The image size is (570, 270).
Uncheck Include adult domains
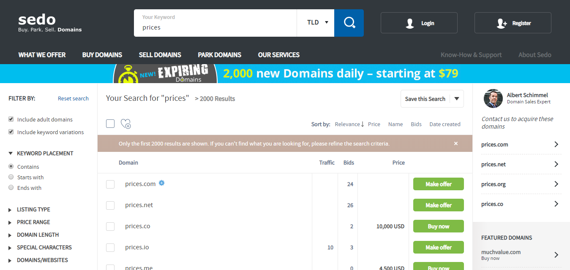[11, 119]
